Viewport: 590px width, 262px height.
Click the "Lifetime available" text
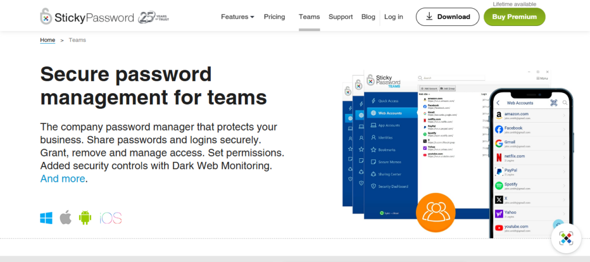pos(515,4)
